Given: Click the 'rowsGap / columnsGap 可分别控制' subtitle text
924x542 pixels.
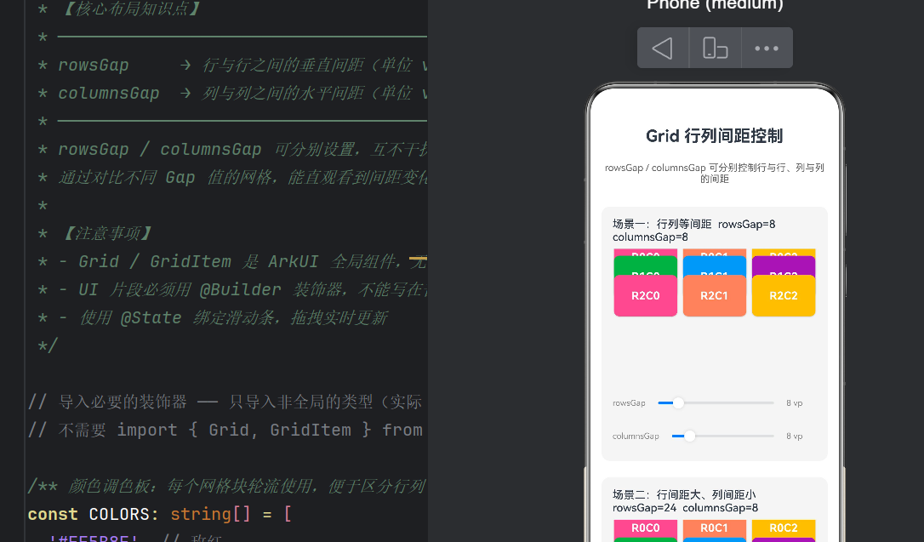Looking at the screenshot, I should click(x=714, y=174).
